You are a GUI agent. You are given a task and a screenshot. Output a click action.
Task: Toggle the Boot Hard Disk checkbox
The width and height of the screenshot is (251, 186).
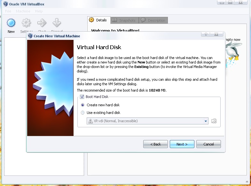(82, 97)
